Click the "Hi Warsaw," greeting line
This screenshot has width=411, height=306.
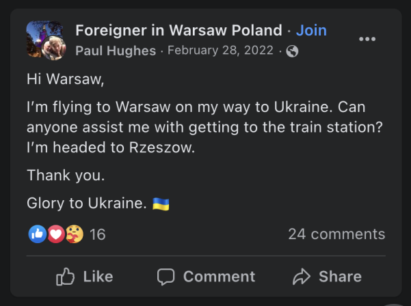tap(66, 79)
